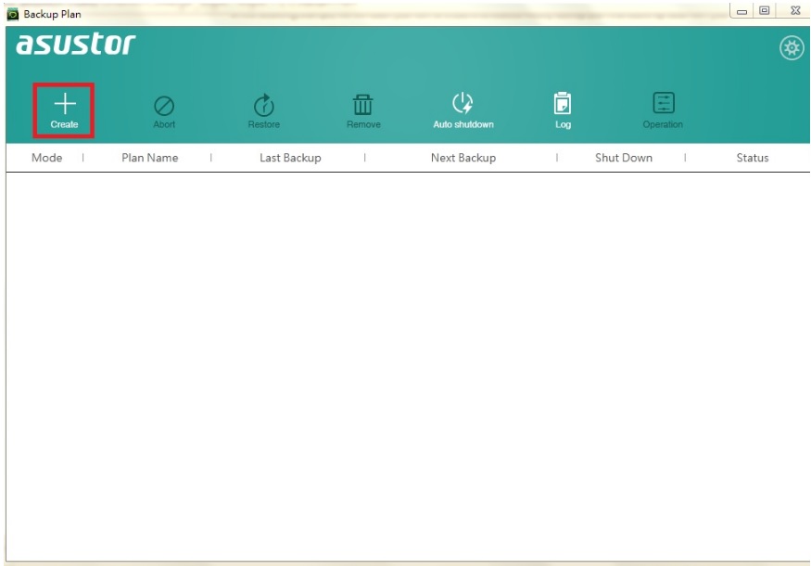
Task: Click the Last Backup column header
Action: [x=290, y=158]
